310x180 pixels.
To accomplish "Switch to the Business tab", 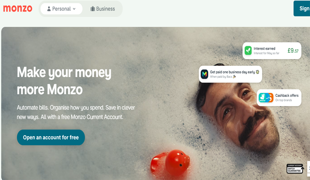I will point(103,9).
